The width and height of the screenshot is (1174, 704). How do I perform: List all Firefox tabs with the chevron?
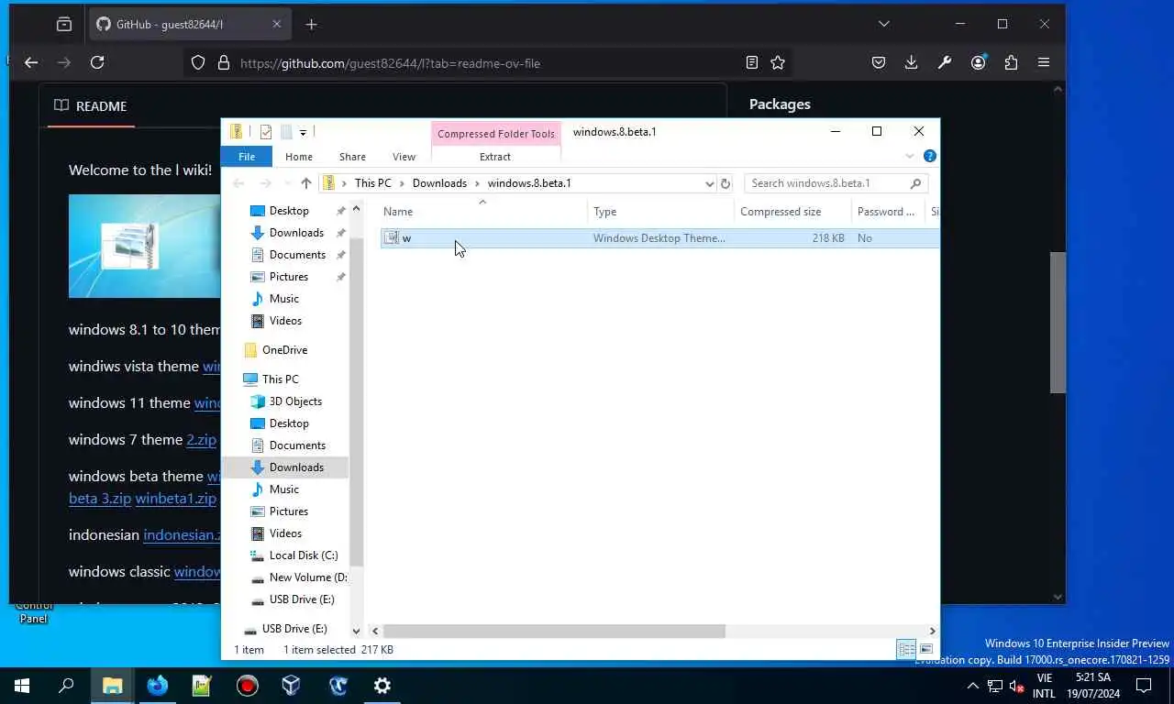click(883, 24)
